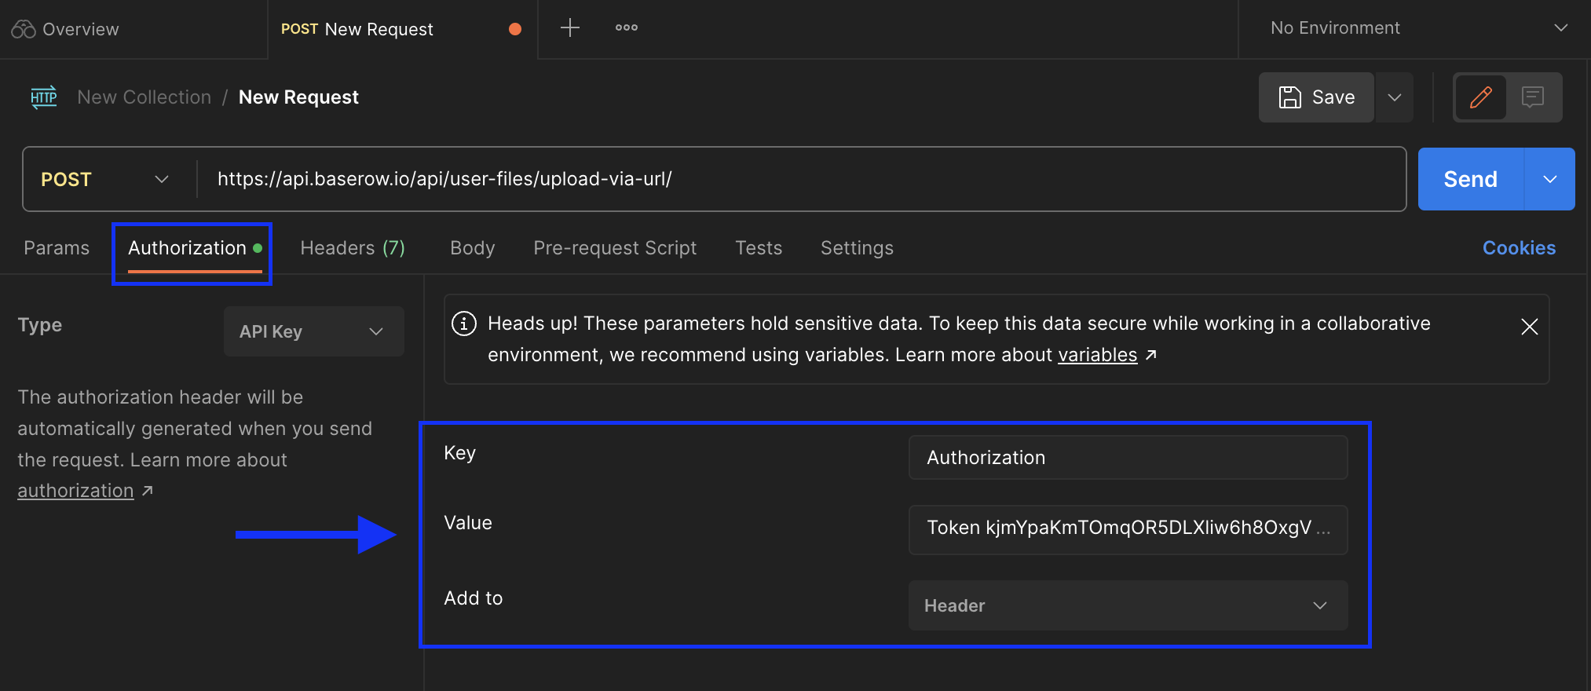Click the Save disk icon
The width and height of the screenshot is (1591, 691).
1289,97
